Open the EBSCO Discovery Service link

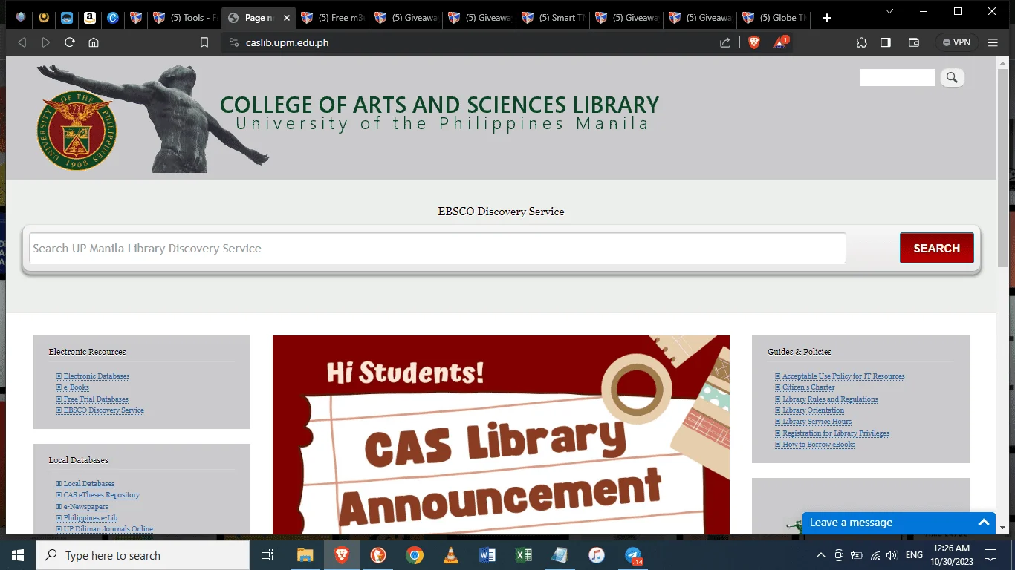click(104, 410)
